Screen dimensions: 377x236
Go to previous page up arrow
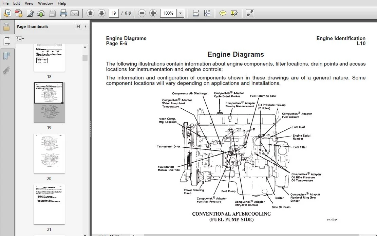pos(90,13)
